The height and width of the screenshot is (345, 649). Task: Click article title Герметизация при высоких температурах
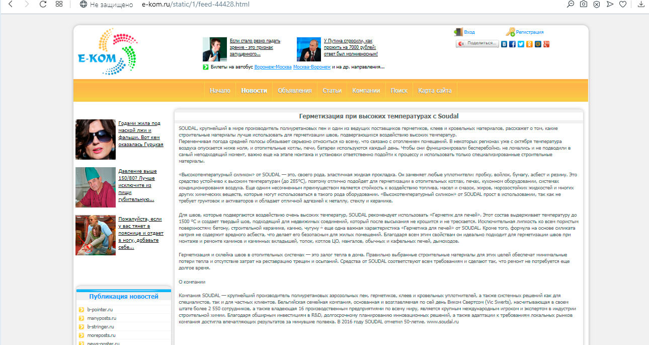pyautogui.click(x=379, y=116)
